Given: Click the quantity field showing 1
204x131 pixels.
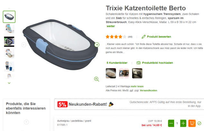Looking at the screenshot, I should [177, 123].
